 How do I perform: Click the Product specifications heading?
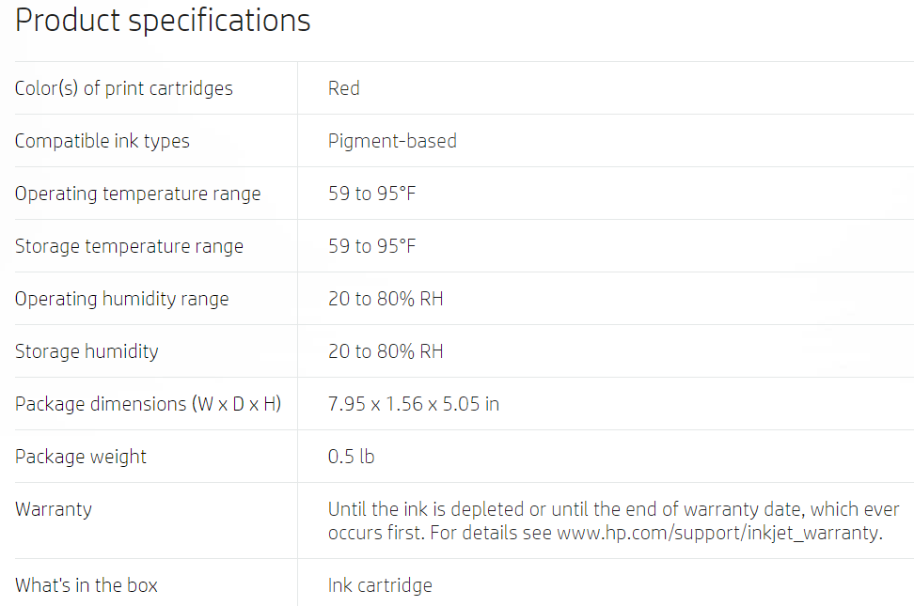coord(163,22)
